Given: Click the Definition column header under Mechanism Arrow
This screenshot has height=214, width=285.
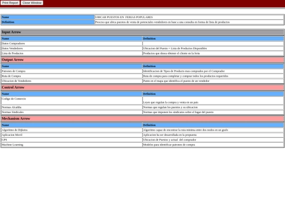Looking at the screenshot, I should point(213,125).
